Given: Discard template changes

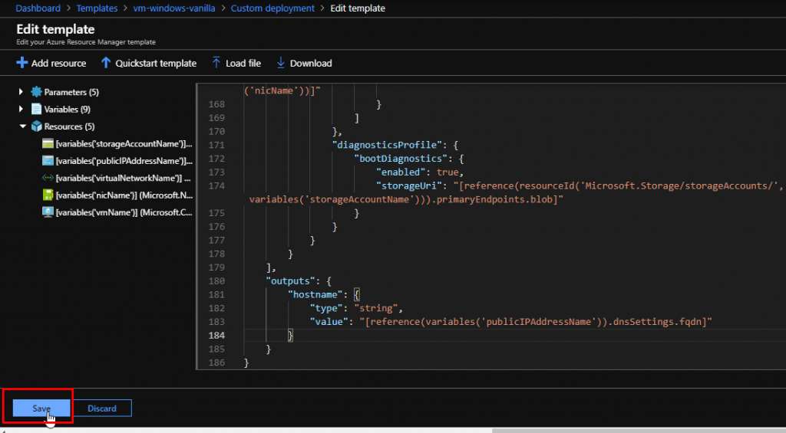Looking at the screenshot, I should click(102, 408).
